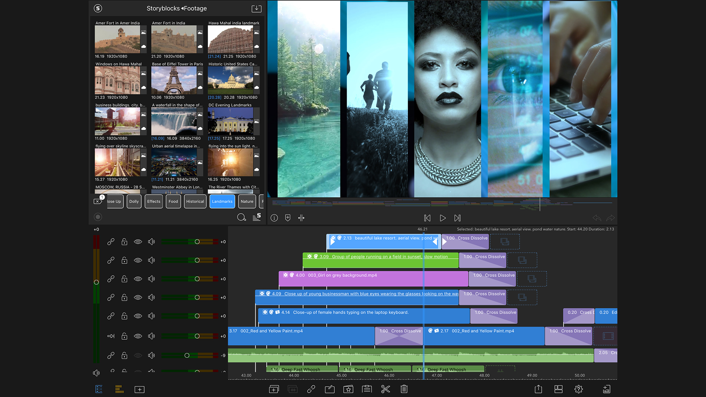
Task: Open the clip link tool in bottom toolbar
Action: click(x=311, y=389)
